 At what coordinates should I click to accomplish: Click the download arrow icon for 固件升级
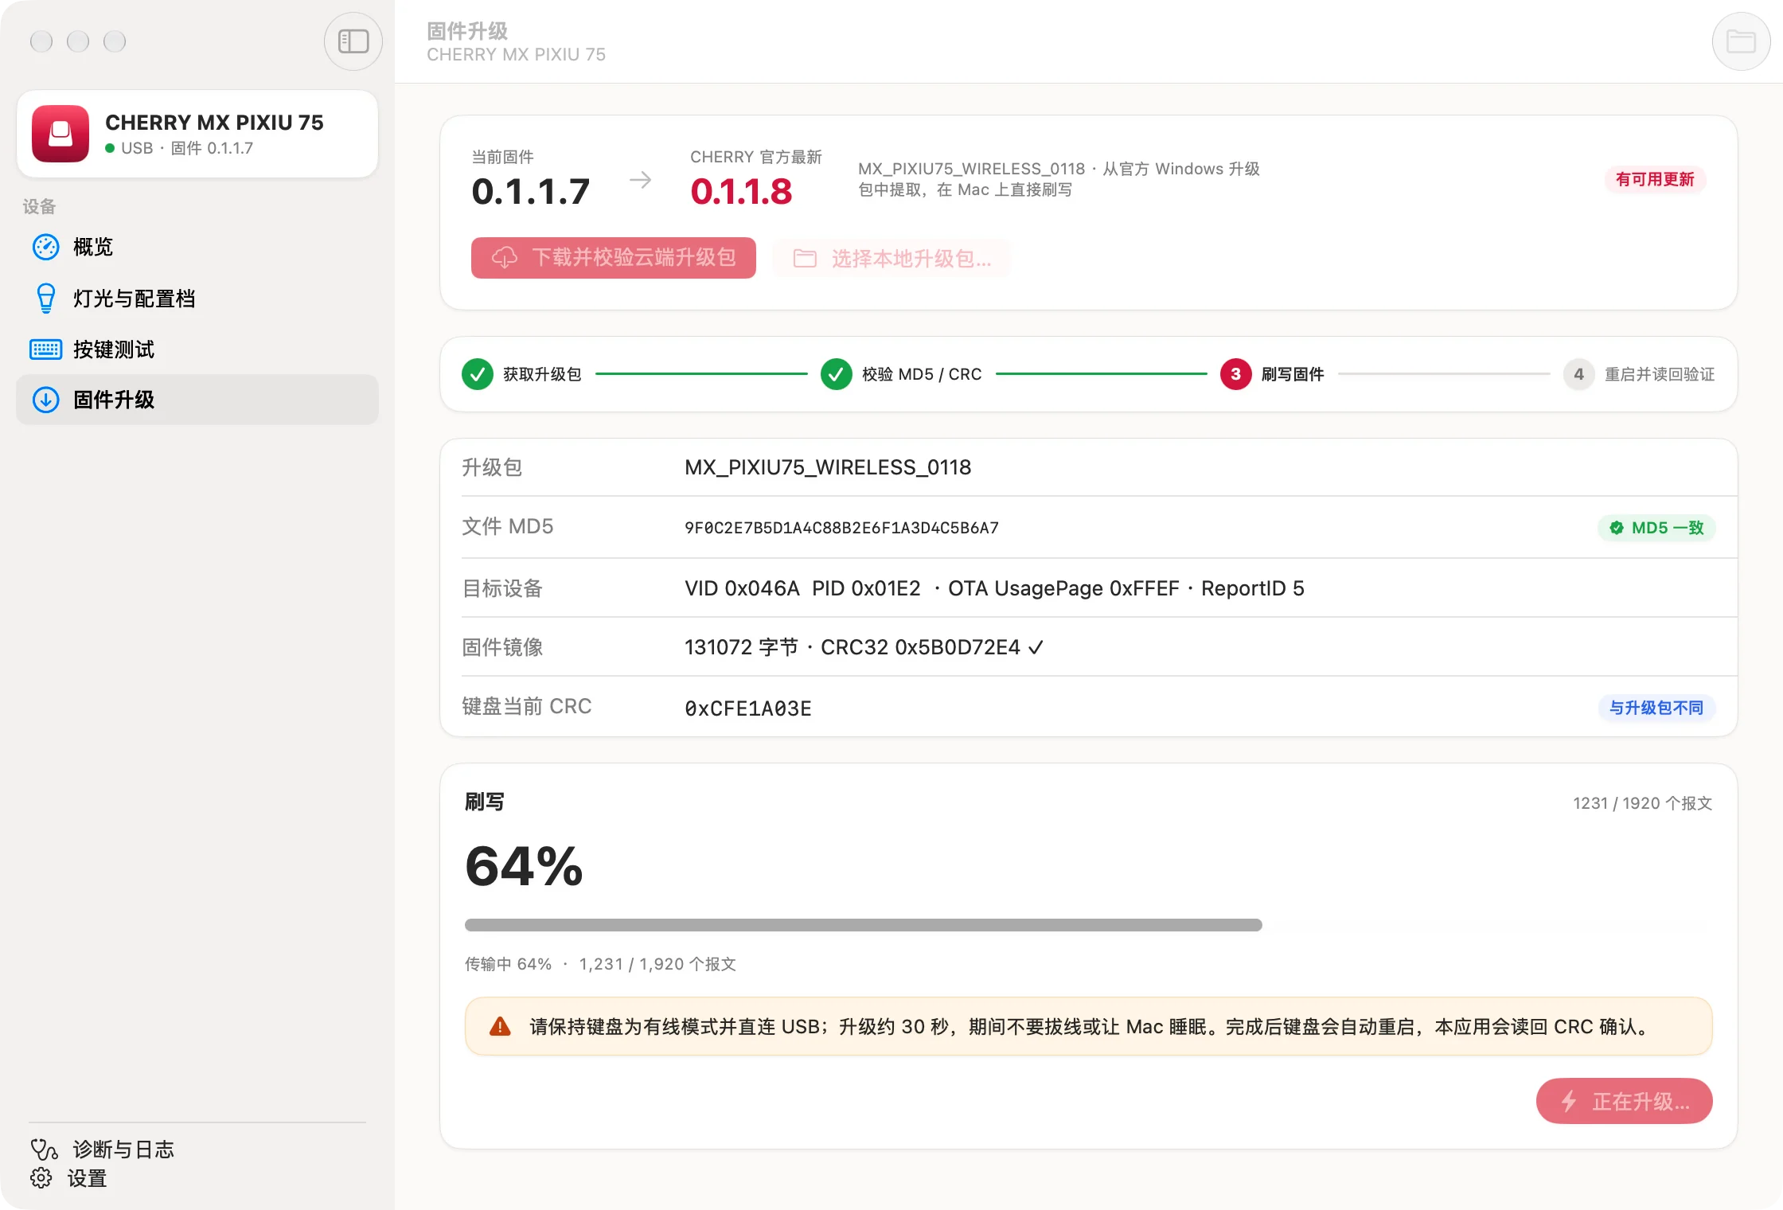coord(45,400)
